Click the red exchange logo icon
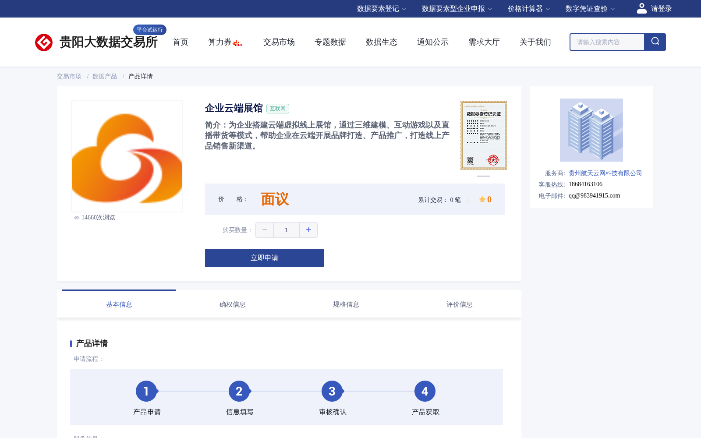The height and width of the screenshot is (438, 701). click(44, 42)
